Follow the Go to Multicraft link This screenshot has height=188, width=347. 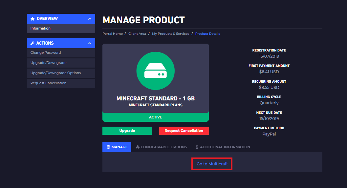(212, 164)
